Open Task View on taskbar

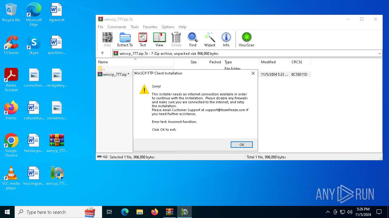[x=109, y=212]
